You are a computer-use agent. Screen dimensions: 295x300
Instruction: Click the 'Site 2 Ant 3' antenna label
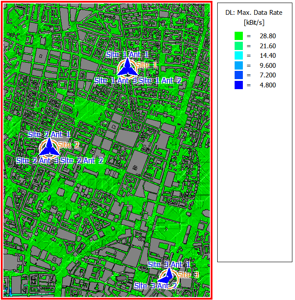[x=37, y=160]
